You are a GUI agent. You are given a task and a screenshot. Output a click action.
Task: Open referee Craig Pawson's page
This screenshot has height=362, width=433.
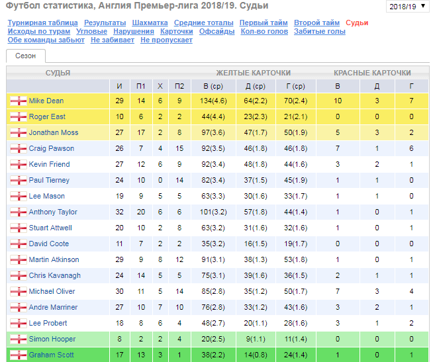click(52, 148)
